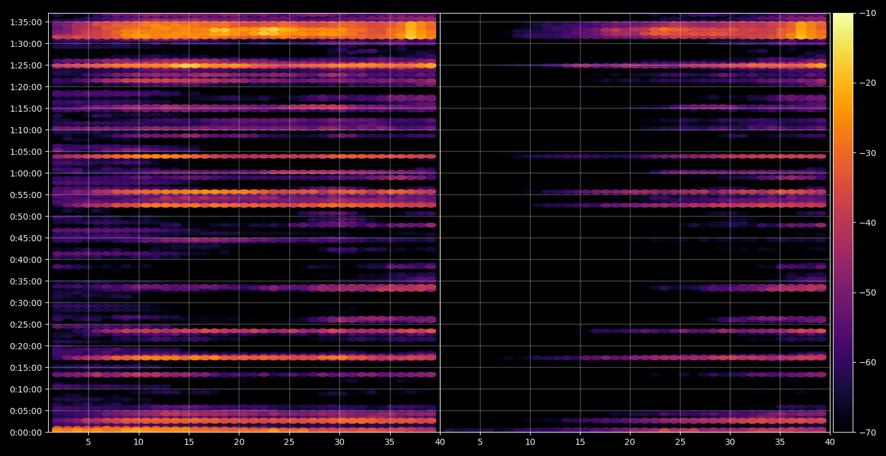This screenshot has width=886, height=456.
Task: Click x-axis label 25 under left plot
Action: [x=289, y=442]
